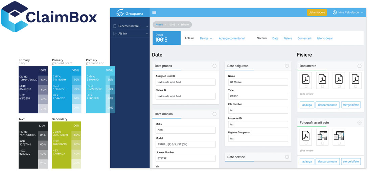
Task: Open PDF file in Fotografii avarii auto
Action: point(306,136)
